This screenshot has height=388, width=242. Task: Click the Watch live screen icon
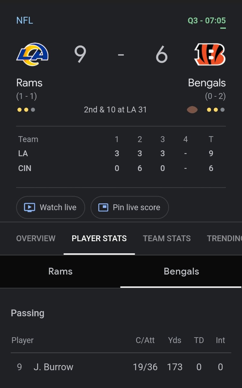[x=30, y=207]
